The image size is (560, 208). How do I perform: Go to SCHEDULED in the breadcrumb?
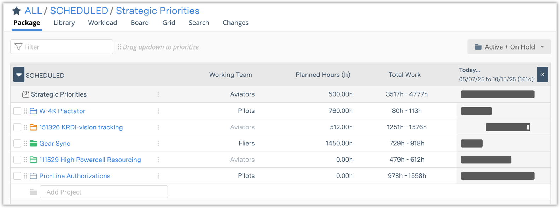click(x=79, y=11)
